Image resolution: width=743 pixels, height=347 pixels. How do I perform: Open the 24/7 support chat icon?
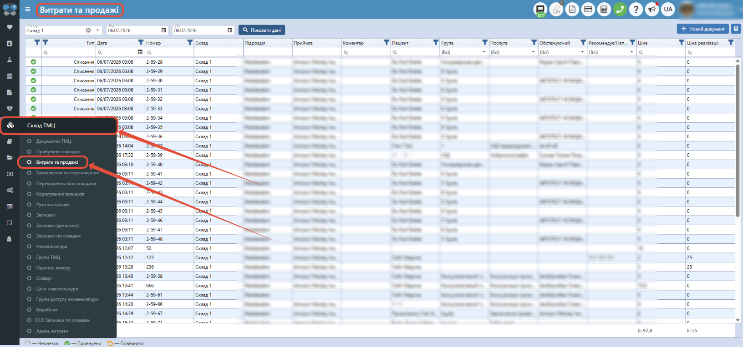pos(540,9)
